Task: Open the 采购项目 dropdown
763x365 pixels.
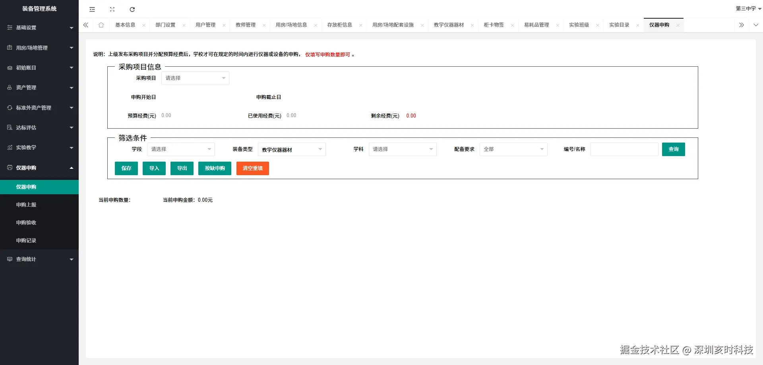Action: (195, 78)
